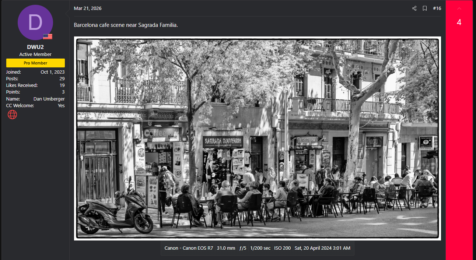Open the DWU2 username profile link
476x260 pixels.
tap(35, 47)
